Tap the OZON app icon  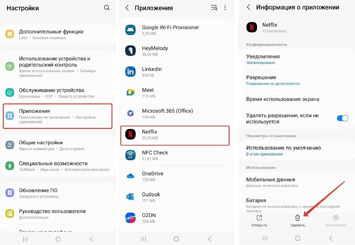130,218
